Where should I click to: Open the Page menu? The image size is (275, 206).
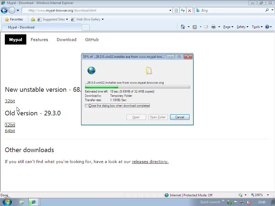(x=228, y=27)
